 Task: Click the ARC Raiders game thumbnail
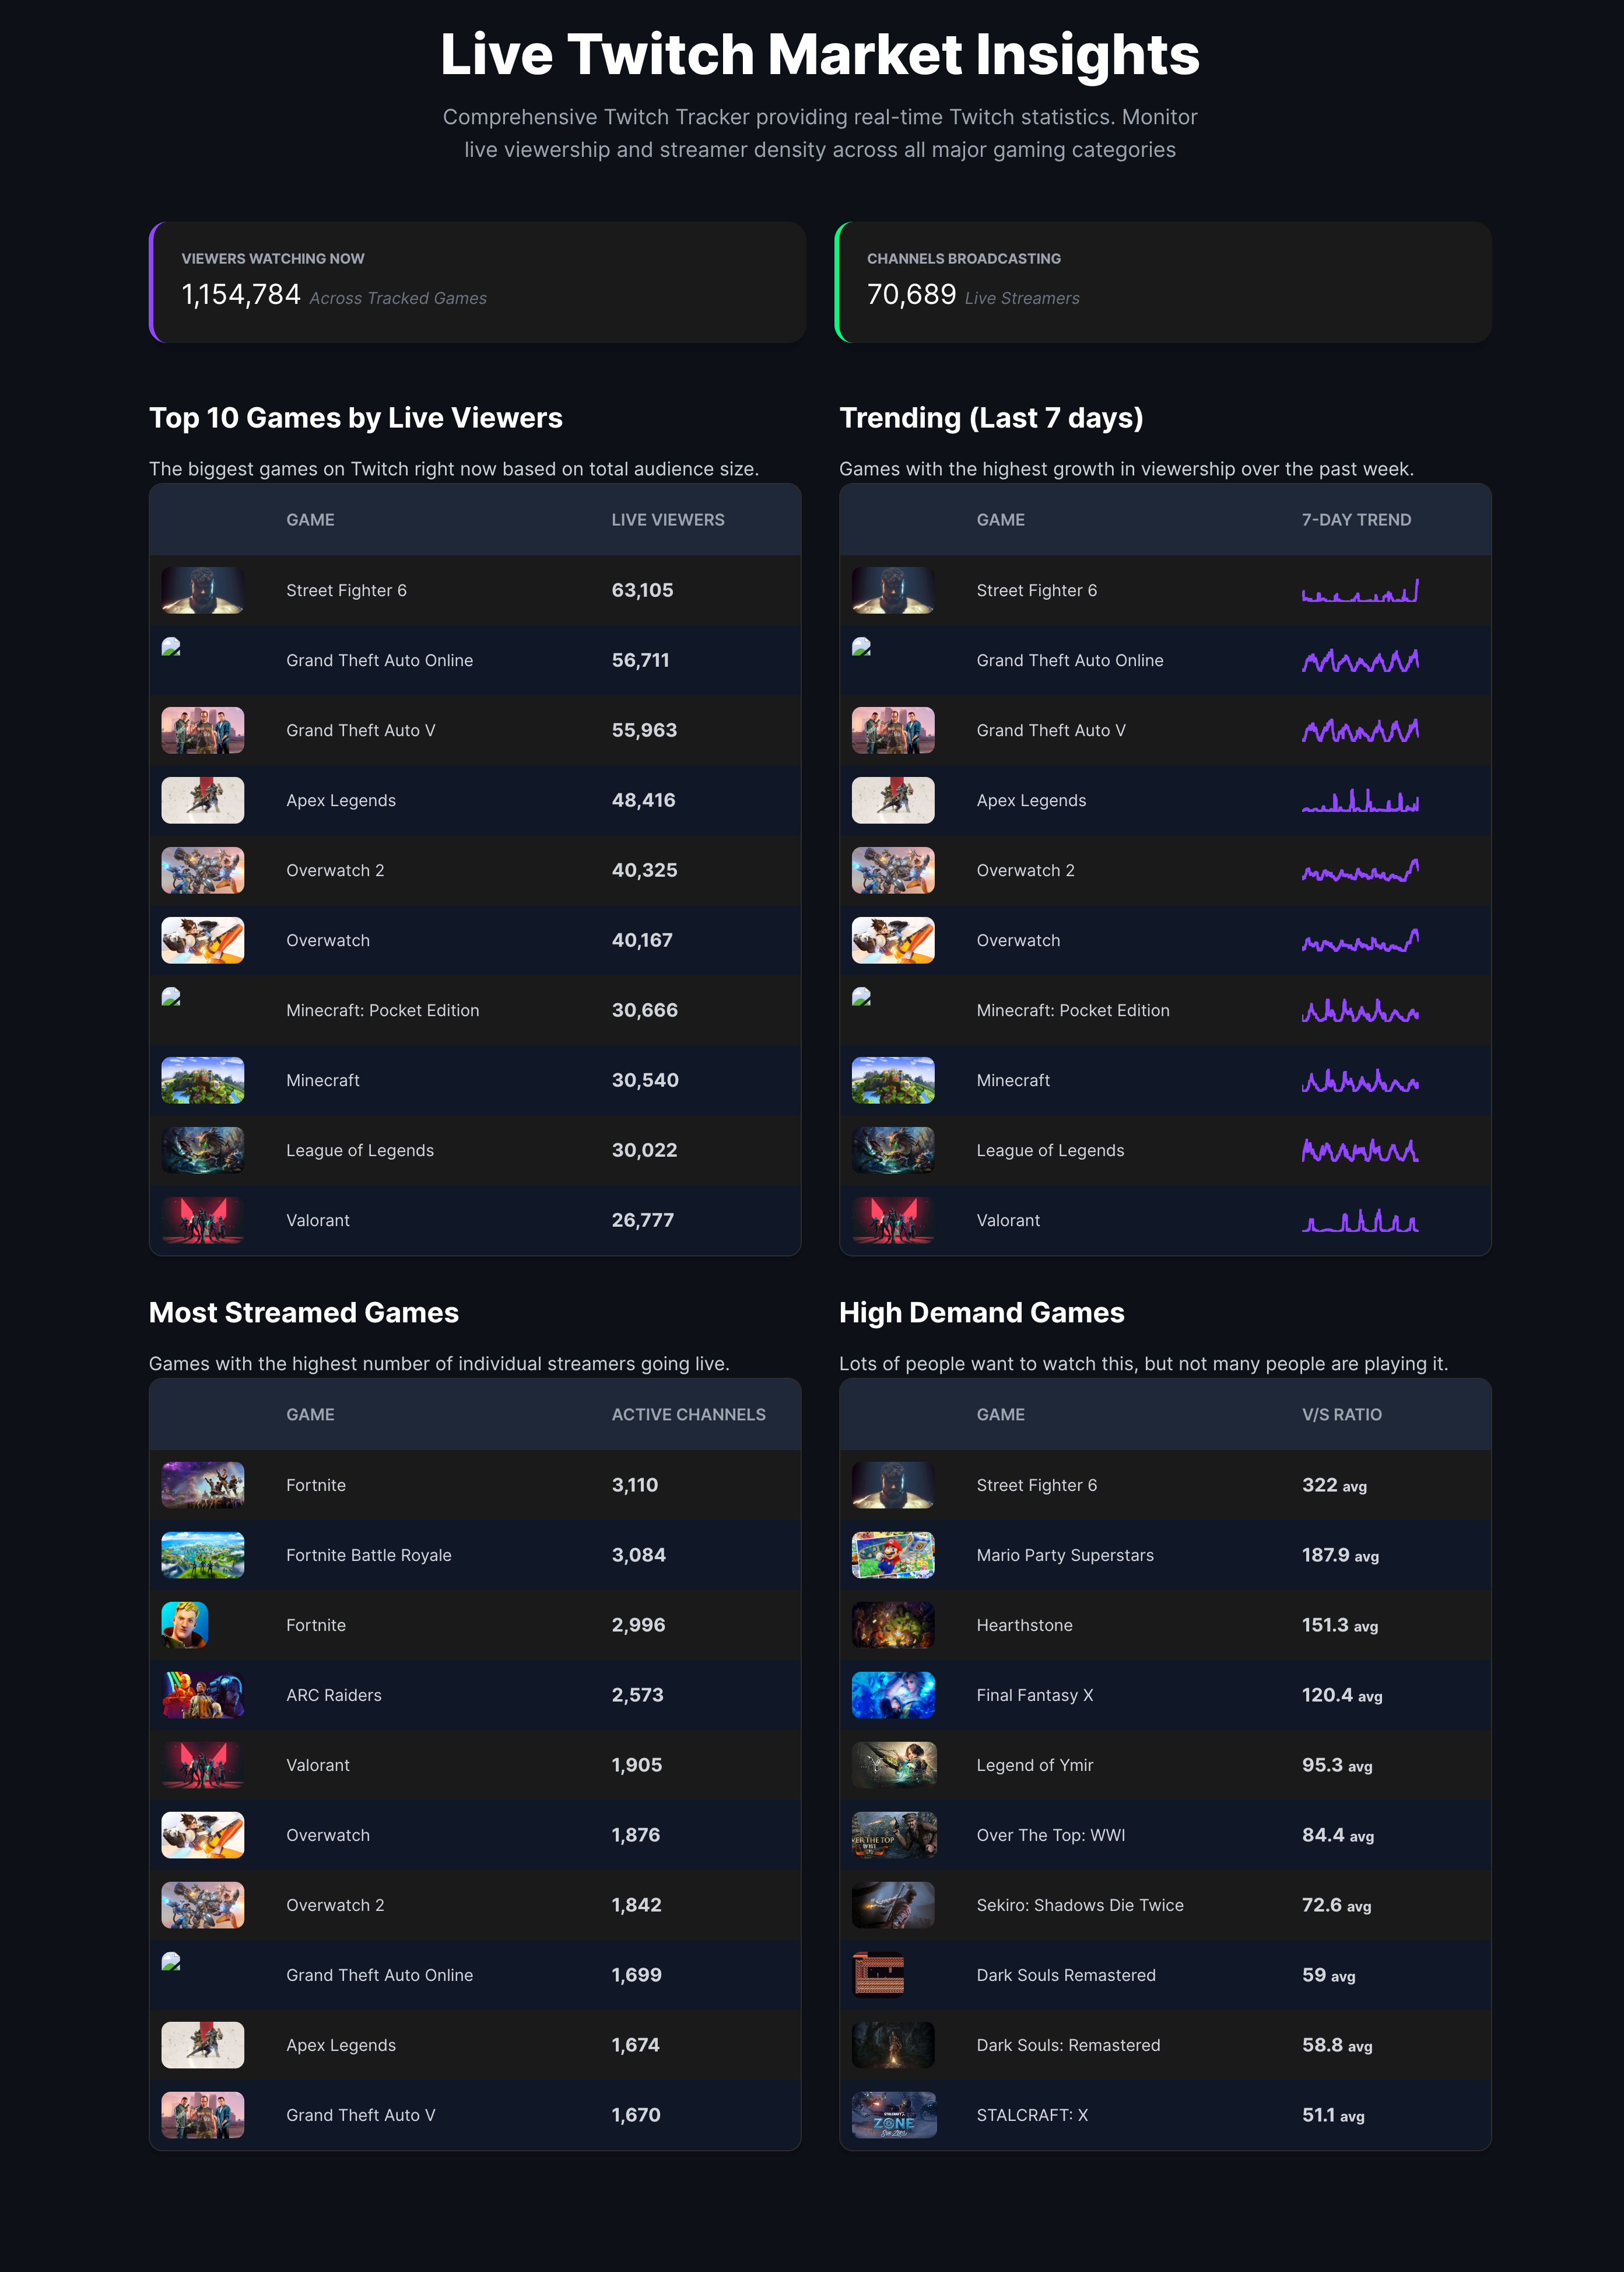click(202, 1695)
